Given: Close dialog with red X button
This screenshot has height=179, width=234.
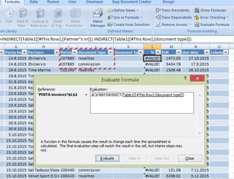Looking at the screenshot, I should click(197, 78).
